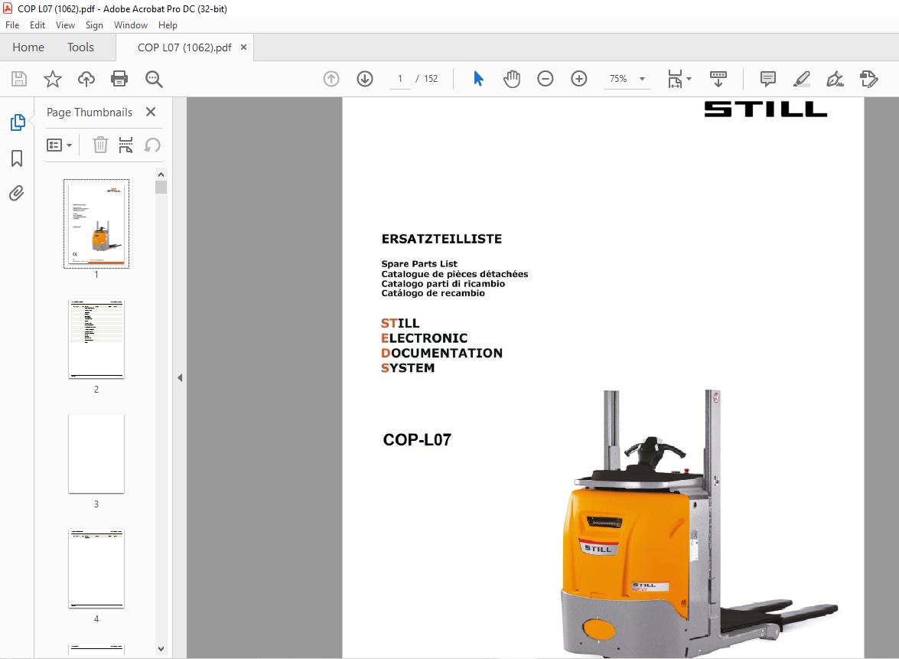
Task: Collapse the left navigation pane
Action: (x=180, y=377)
